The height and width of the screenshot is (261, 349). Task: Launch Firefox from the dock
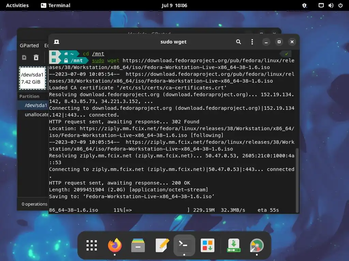pyautogui.click(x=115, y=245)
